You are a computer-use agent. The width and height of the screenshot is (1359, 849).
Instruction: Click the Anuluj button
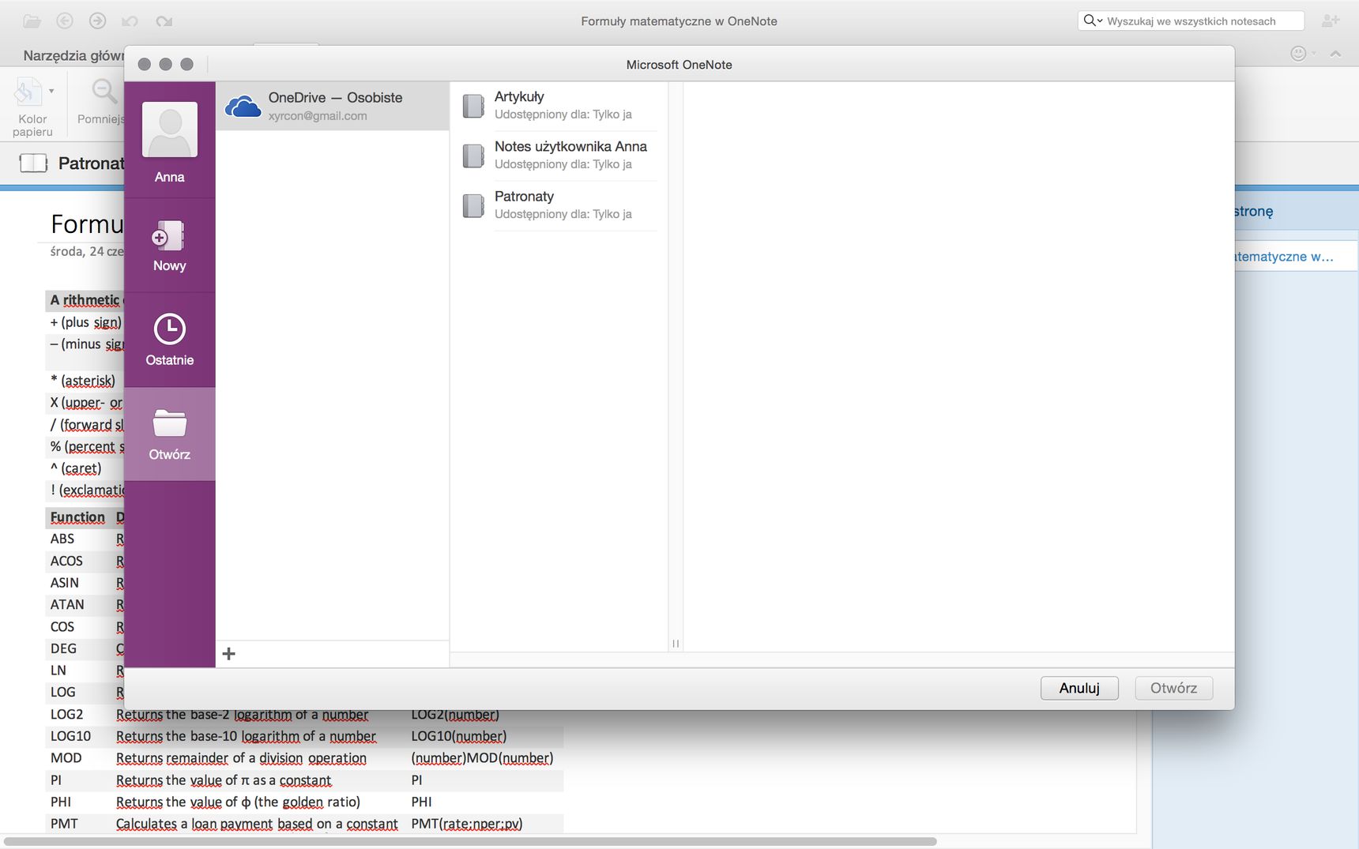[x=1079, y=688]
